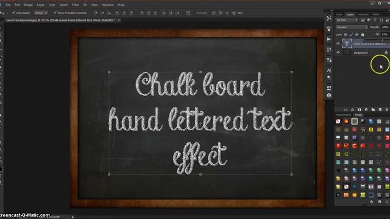Toggle the Auto-Select checkbox
The width and height of the screenshot is (390, 219).
[x=13, y=13]
